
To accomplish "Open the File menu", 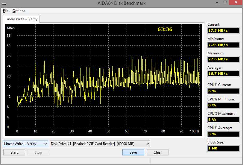I will (6, 11).
